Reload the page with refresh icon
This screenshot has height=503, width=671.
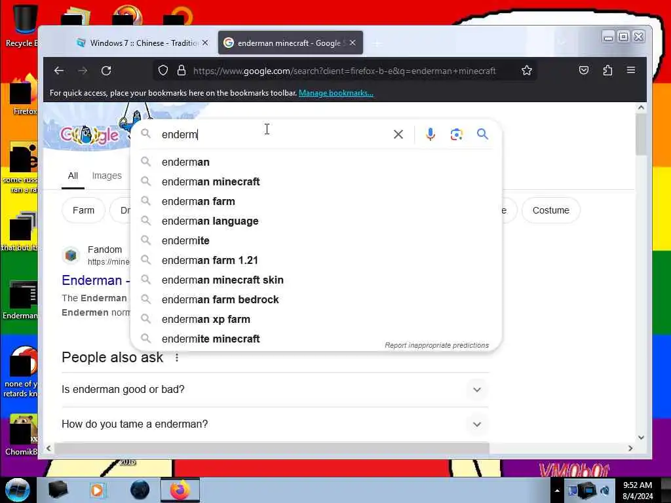[106, 71]
